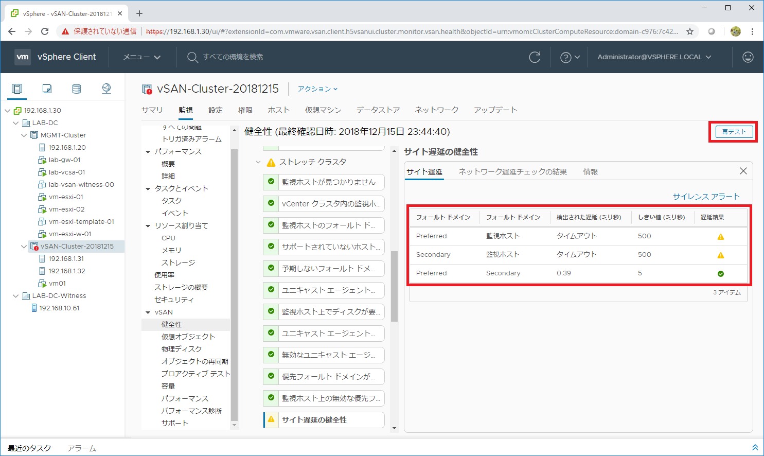This screenshot has height=456, width=764.
Task: Open 物理ディスク under vSAN
Action: click(x=182, y=349)
